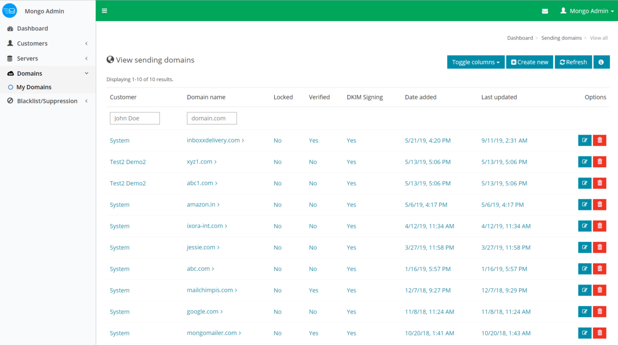Edit the inboxxdelivery.com domain using pencil icon

coord(584,140)
